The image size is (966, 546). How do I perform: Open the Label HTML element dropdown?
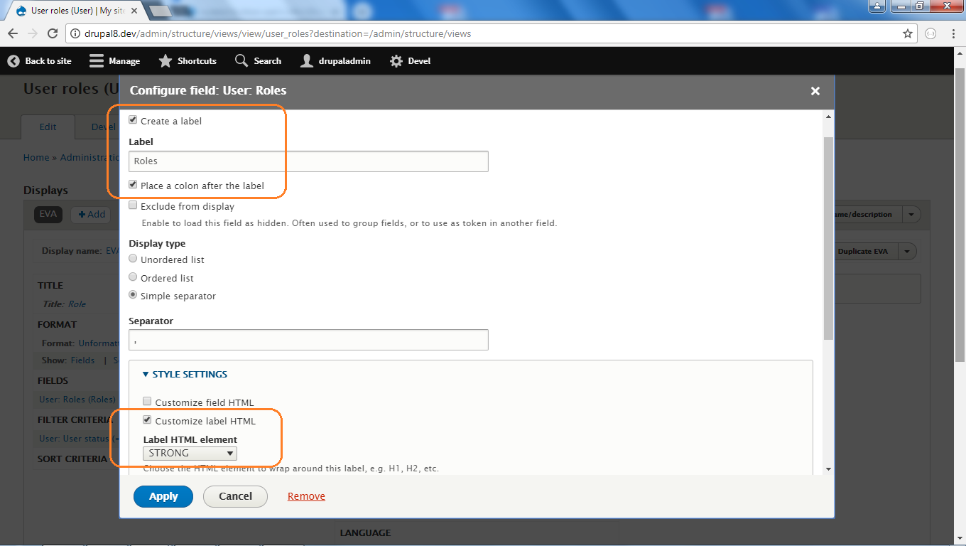coord(190,454)
